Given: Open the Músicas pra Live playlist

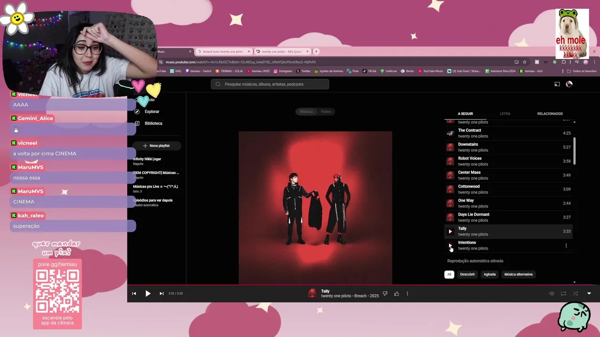Looking at the screenshot, I should (156, 188).
